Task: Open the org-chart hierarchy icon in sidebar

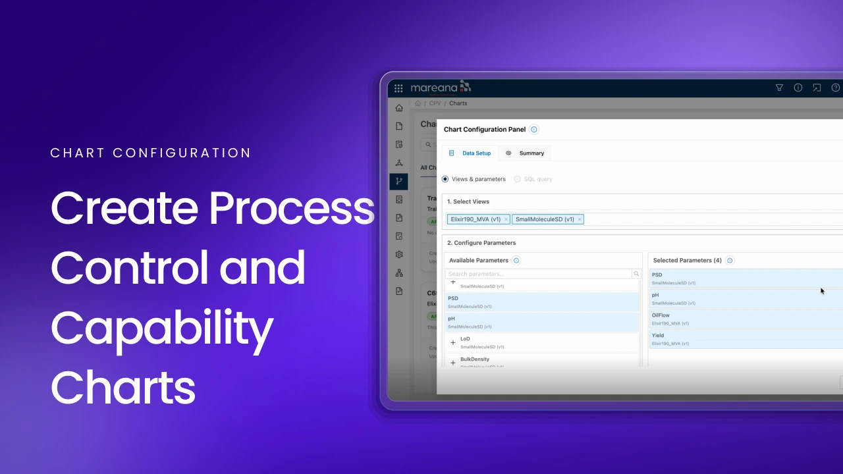Action: click(x=399, y=273)
